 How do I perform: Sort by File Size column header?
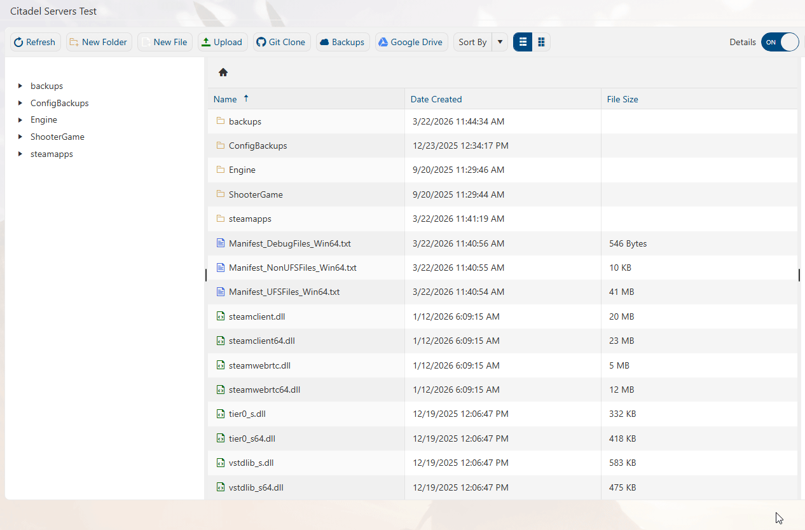point(623,99)
